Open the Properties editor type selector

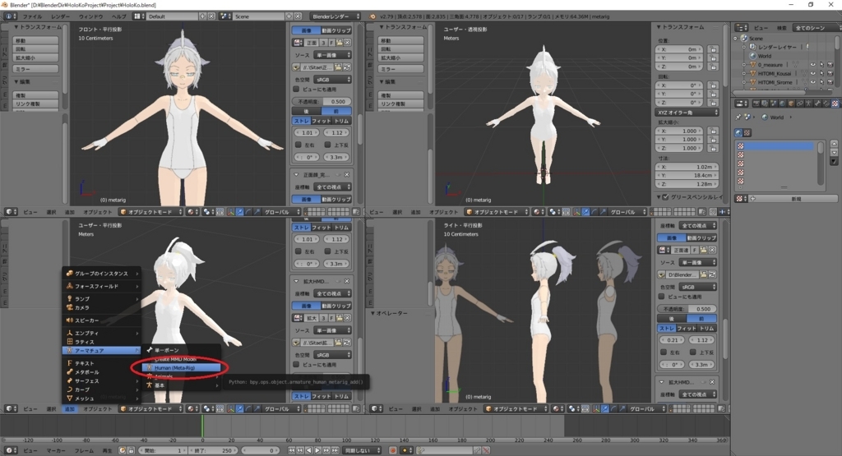pyautogui.click(x=742, y=104)
